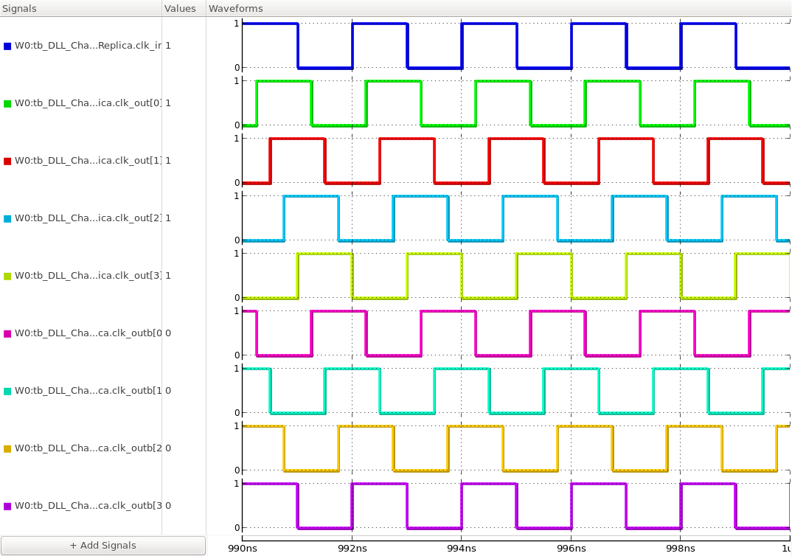The height and width of the screenshot is (556, 792).
Task: Click the red square icon beside clk_out[1]
Action: point(7,160)
